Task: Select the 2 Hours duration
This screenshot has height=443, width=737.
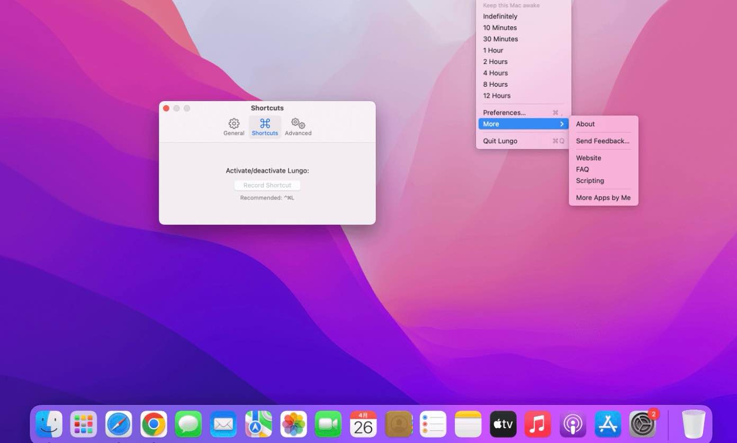Action: point(495,62)
